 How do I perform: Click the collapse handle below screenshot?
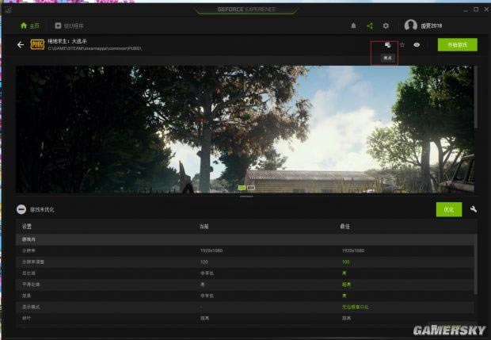click(247, 197)
